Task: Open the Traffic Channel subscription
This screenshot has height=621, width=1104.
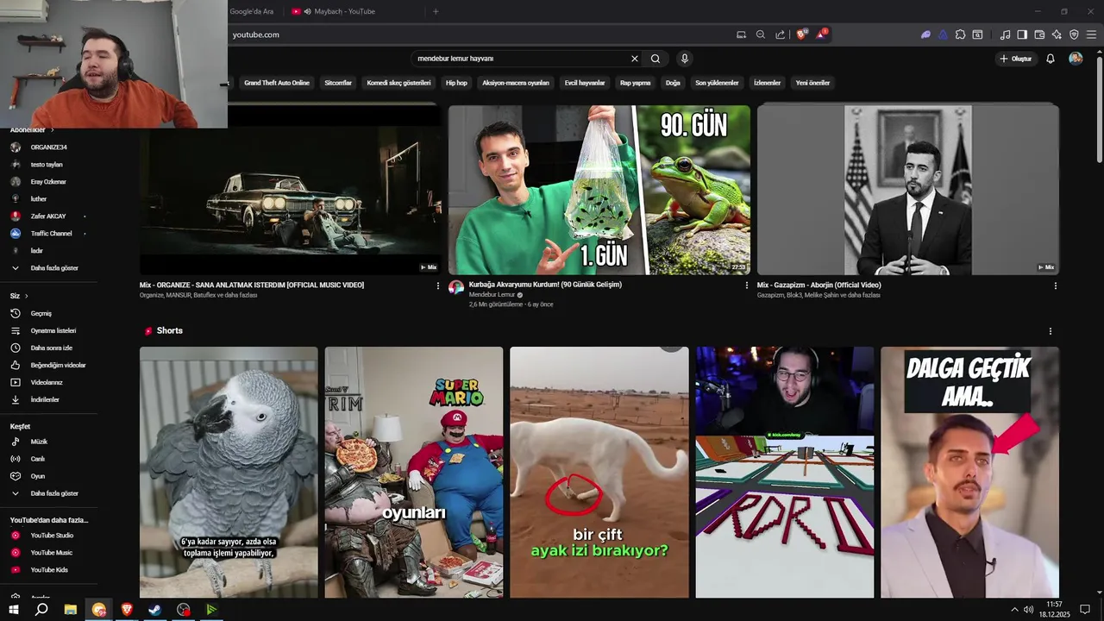Action: click(x=52, y=234)
